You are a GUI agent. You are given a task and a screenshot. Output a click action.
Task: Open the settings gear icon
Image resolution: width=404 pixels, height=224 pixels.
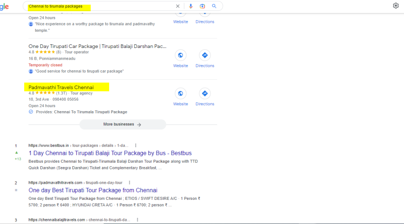pyautogui.click(x=395, y=6)
